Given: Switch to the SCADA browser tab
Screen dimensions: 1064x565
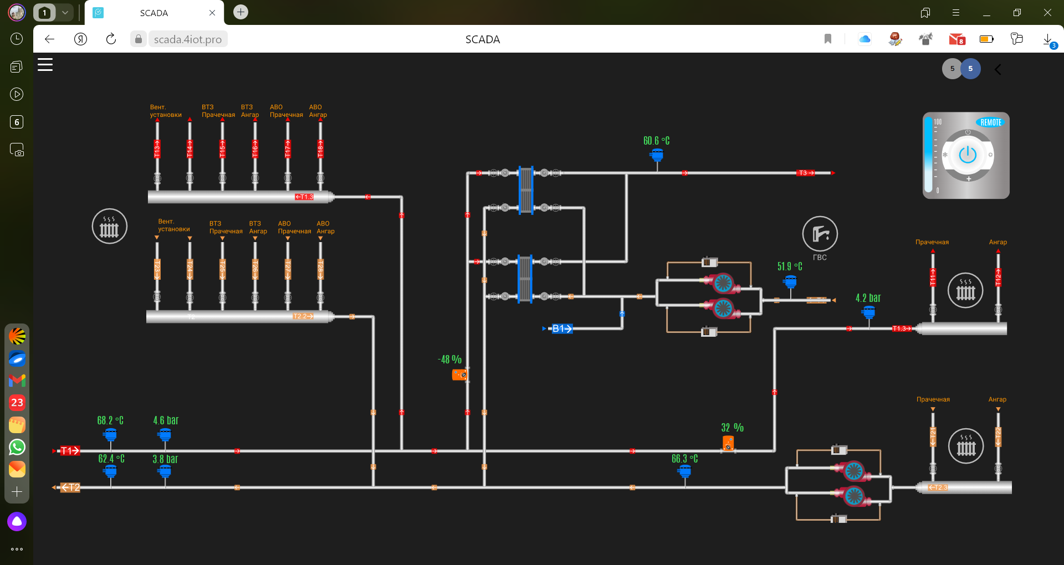Looking at the screenshot, I should click(154, 13).
